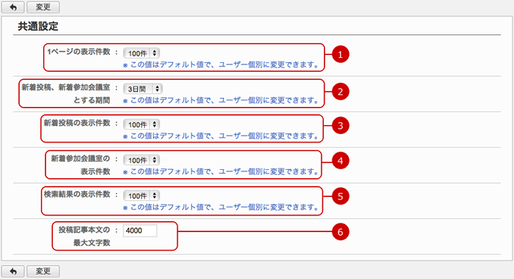Image resolution: width=514 pixels, height=279 pixels.
Task: Click the 新着投稿、新着参加会議室 label
Action: tap(66, 87)
